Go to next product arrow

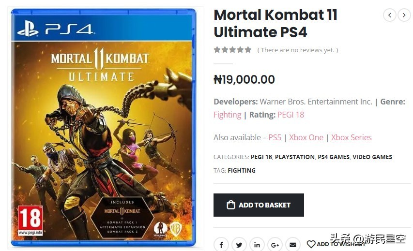point(404,15)
